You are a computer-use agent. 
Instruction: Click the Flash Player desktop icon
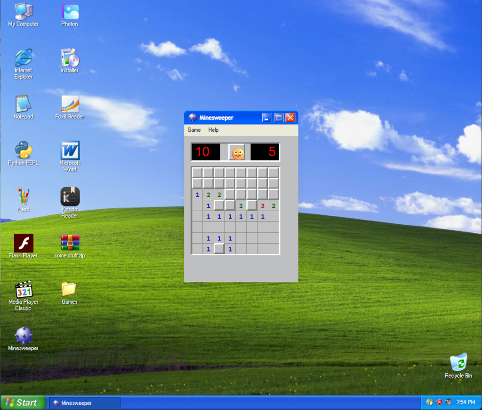click(24, 246)
